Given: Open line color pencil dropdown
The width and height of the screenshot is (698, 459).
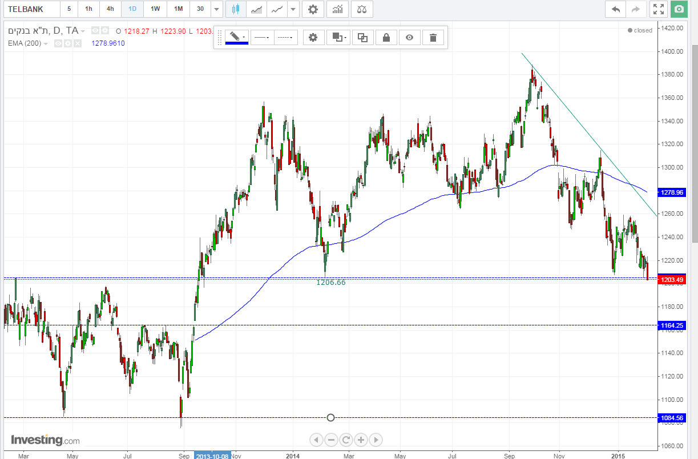Looking at the screenshot, I should [x=236, y=36].
